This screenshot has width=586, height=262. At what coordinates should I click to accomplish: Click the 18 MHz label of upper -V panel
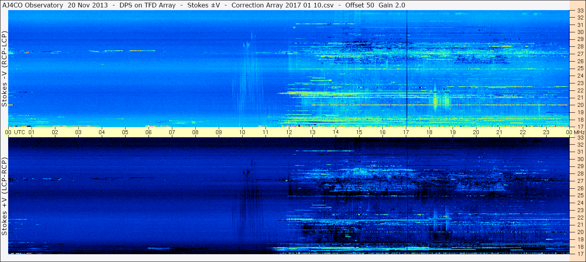(x=580, y=119)
